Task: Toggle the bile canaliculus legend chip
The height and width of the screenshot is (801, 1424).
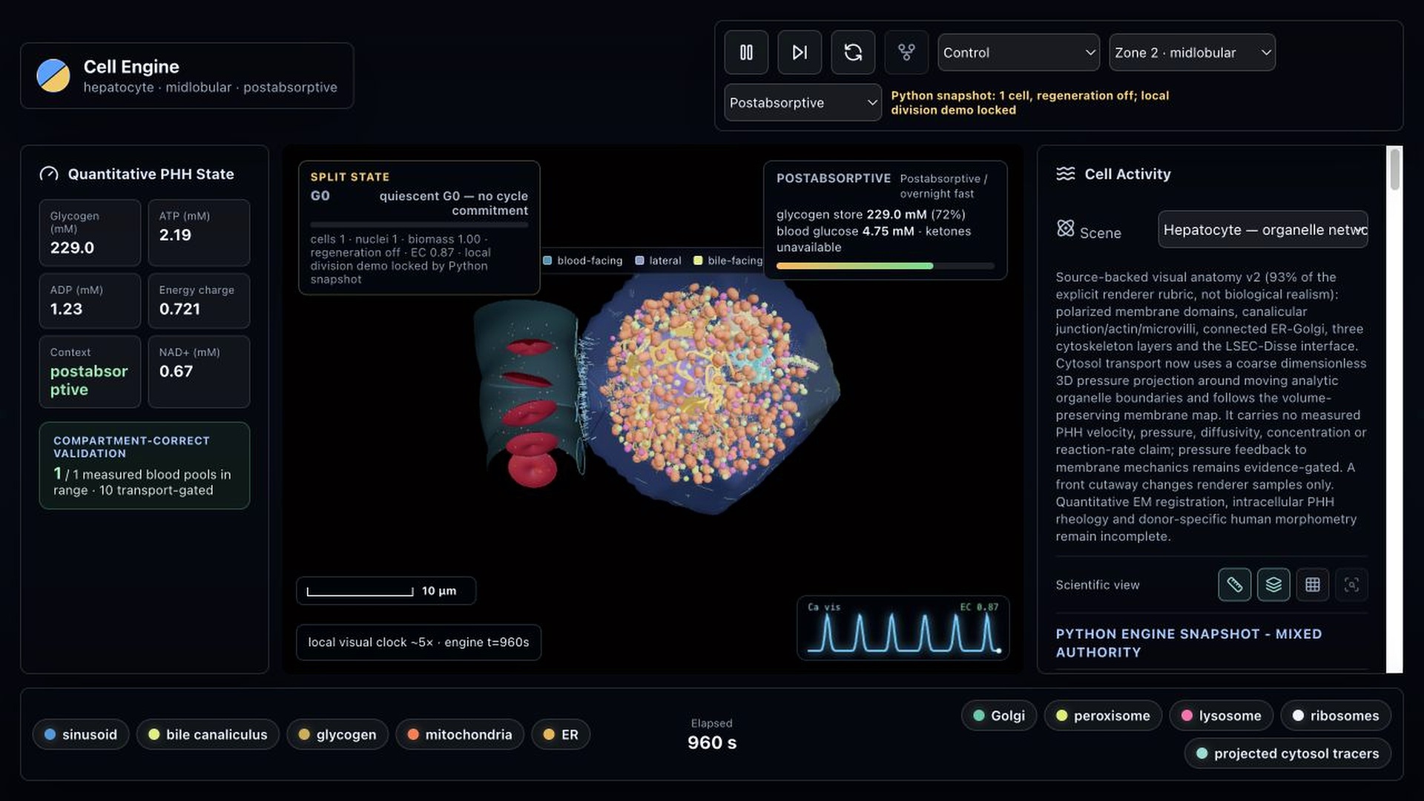Action: pos(208,734)
